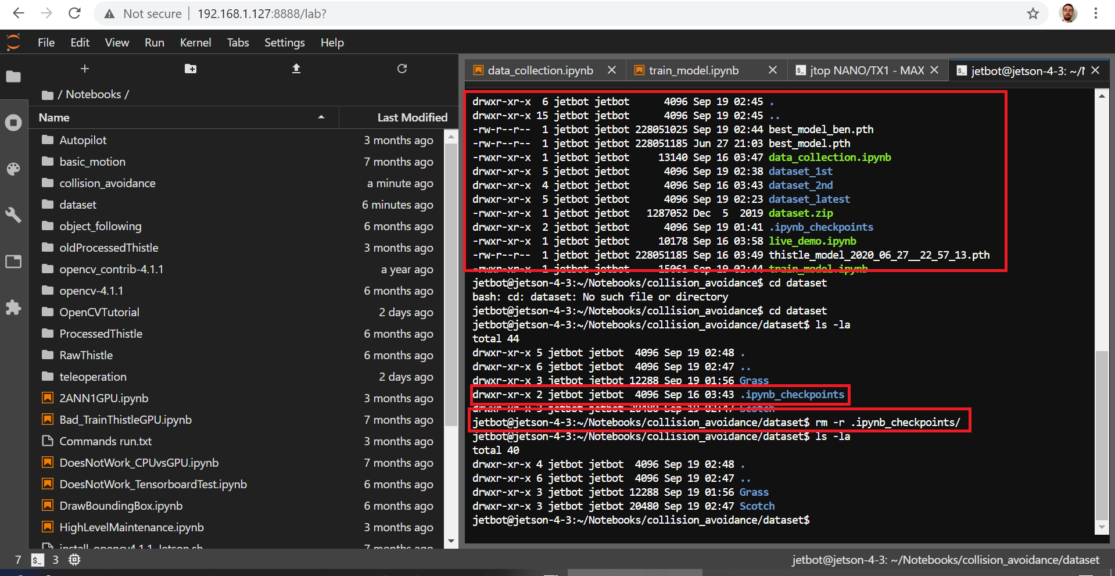Open the collision_avoidance folder
Screen dimensions: 1115x576
[107, 183]
